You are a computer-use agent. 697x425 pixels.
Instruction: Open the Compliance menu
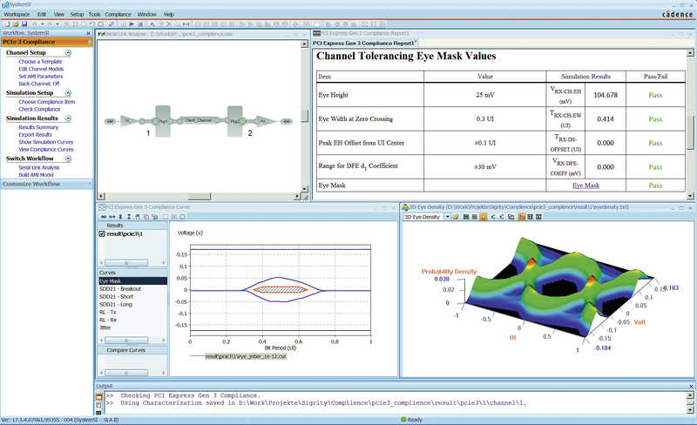coord(118,14)
